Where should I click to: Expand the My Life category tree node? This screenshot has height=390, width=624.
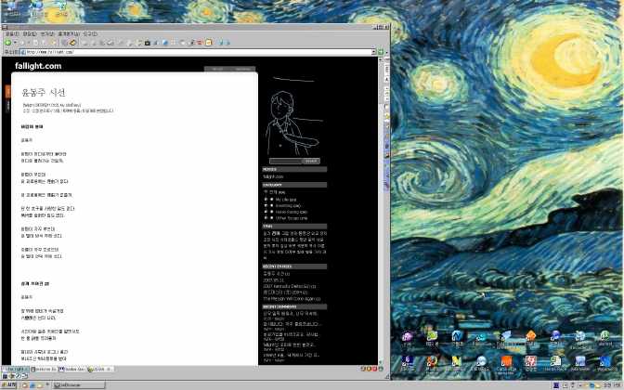click(266, 200)
